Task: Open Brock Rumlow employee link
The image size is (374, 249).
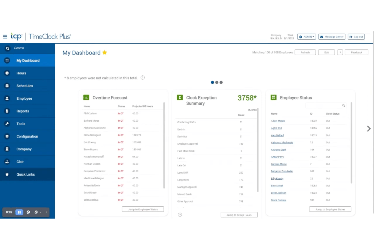Action: (278, 200)
